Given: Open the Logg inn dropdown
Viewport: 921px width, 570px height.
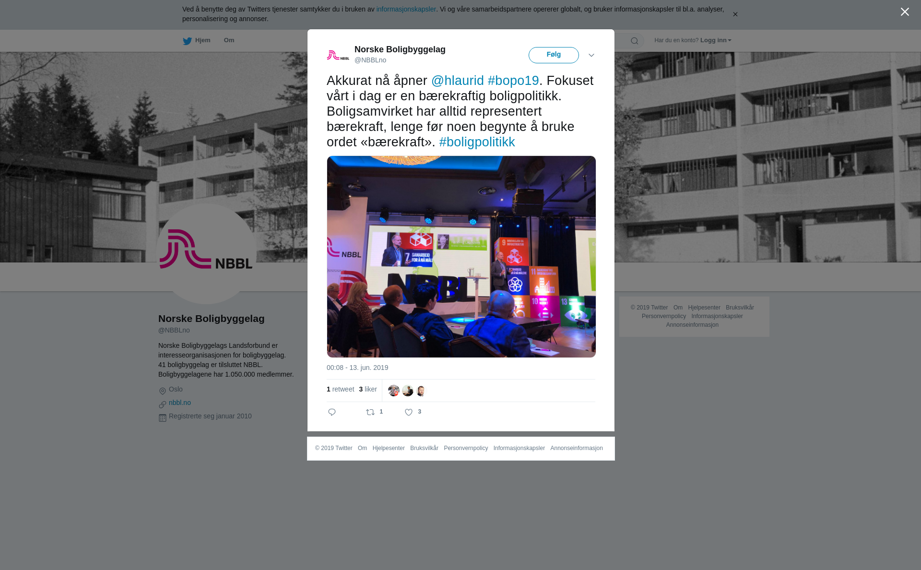Looking at the screenshot, I should pyautogui.click(x=716, y=40).
